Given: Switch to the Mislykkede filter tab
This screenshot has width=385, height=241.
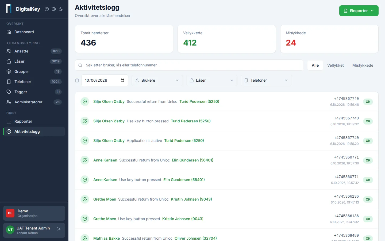Looking at the screenshot, I should pos(363,65).
